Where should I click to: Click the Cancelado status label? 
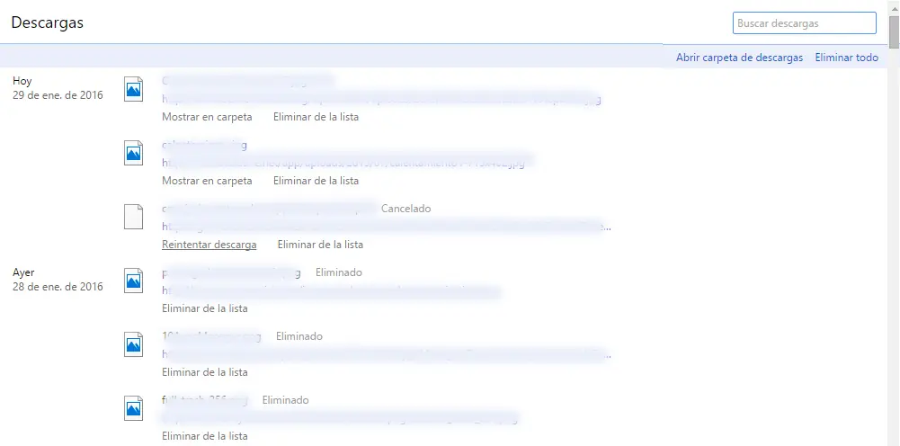405,209
